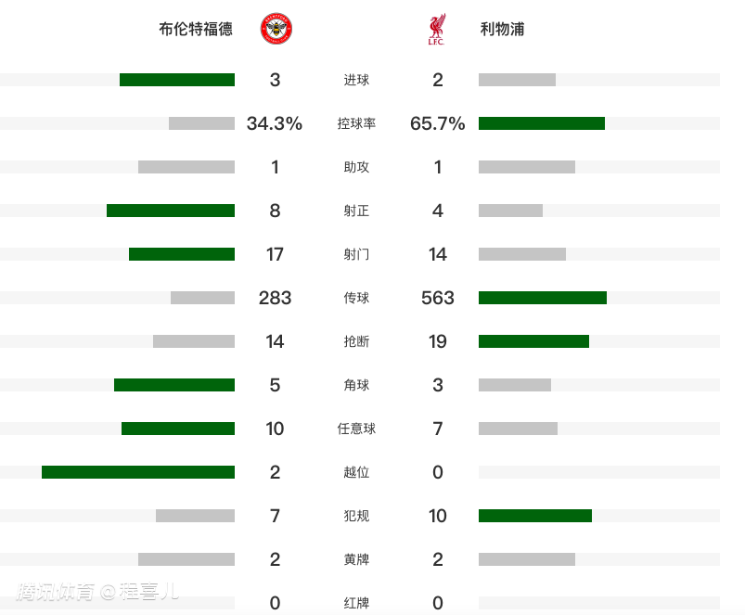Click Liverpool's green 传球 bar
This screenshot has width=745, height=615.
point(543,298)
